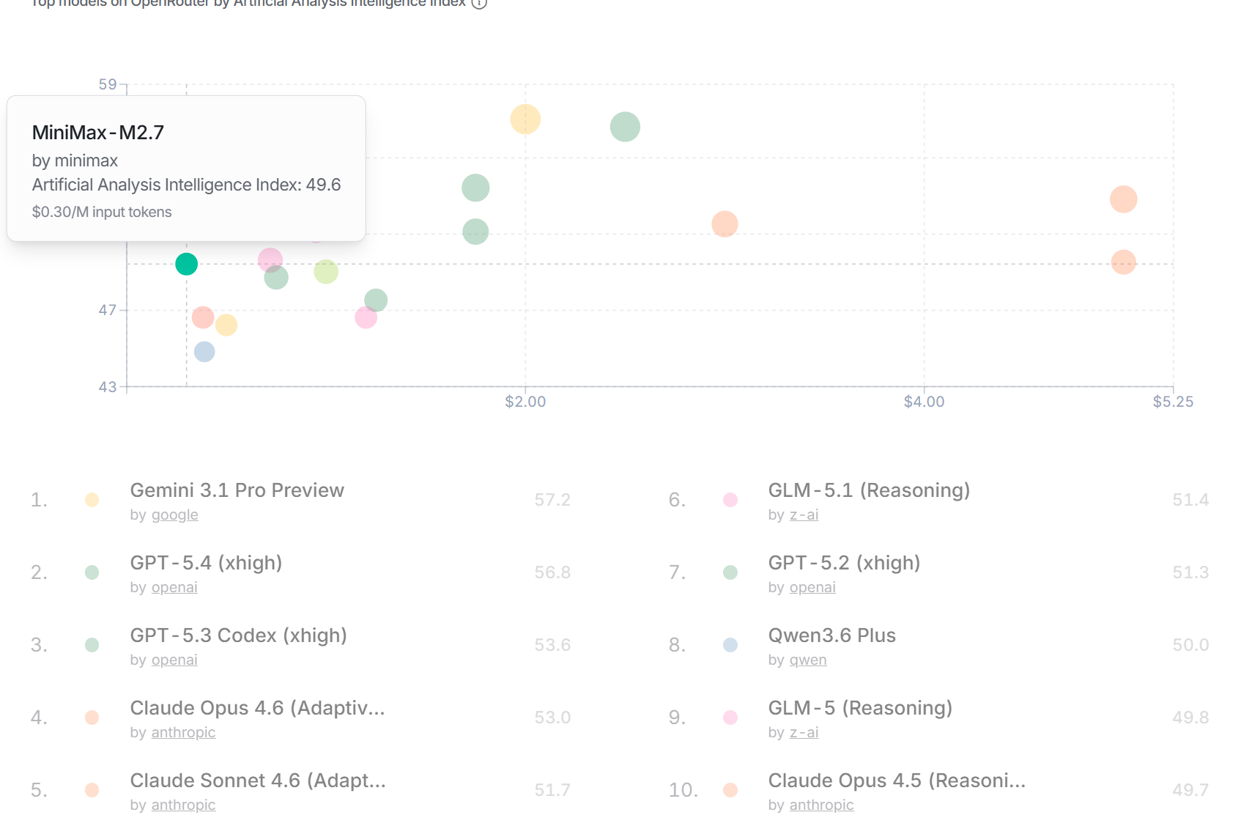Click the pink legend dot beside GLM-5.1 (Reasoning)
1260x837 pixels.
[730, 500]
